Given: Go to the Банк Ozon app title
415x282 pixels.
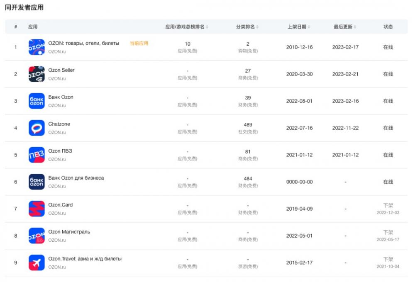Looking at the screenshot, I should coord(61,97).
